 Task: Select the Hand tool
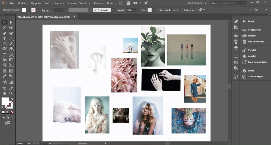click(5, 93)
